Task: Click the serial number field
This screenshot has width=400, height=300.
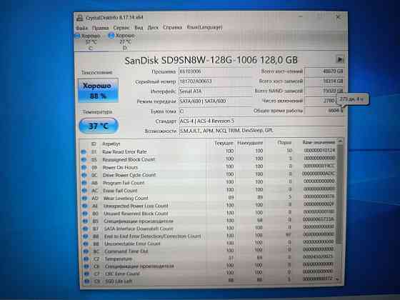Action: point(215,81)
